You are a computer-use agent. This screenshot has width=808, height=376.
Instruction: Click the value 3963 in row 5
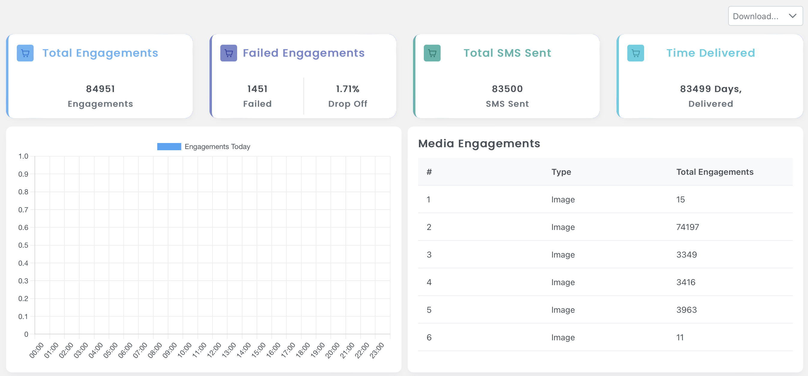(686, 309)
